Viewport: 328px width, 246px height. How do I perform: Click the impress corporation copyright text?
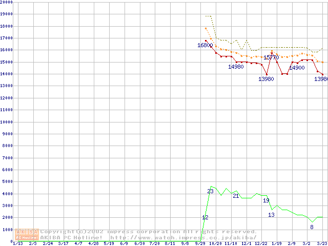[x=149, y=232]
